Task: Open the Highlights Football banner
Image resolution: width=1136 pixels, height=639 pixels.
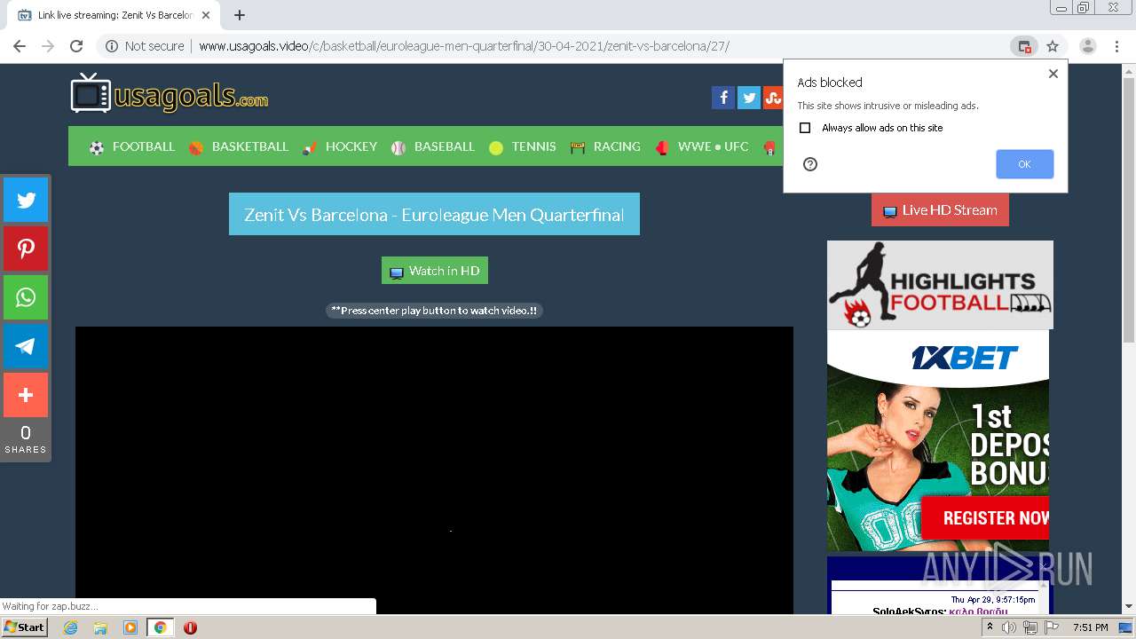Action: (x=940, y=285)
